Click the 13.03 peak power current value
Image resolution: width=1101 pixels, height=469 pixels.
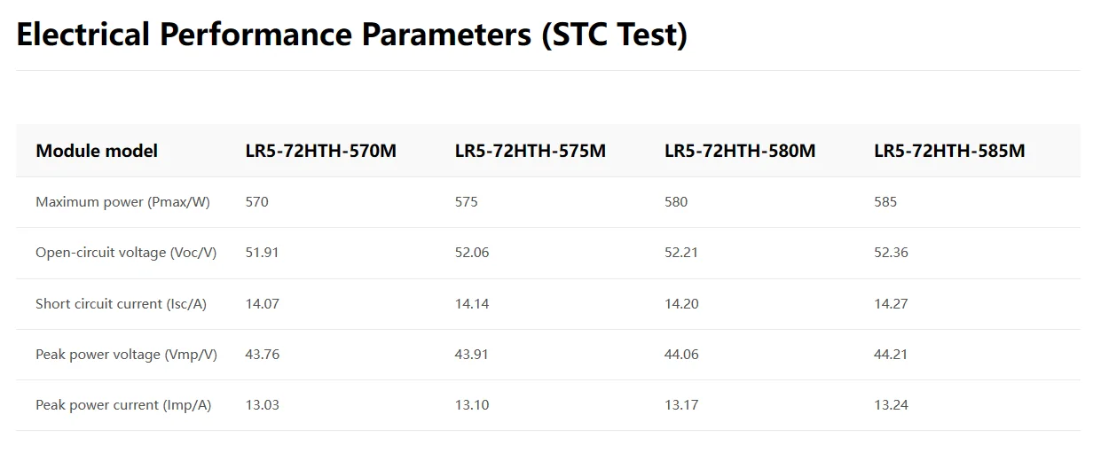tap(262, 405)
